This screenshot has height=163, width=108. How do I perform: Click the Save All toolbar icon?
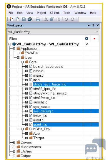(x=30, y=19)
